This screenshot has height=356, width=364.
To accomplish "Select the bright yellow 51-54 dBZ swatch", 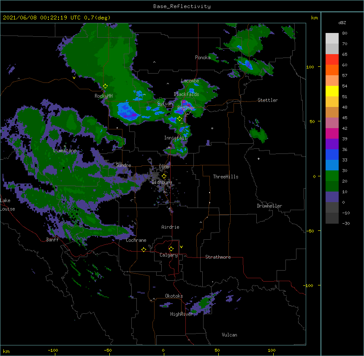I will click(332, 91).
